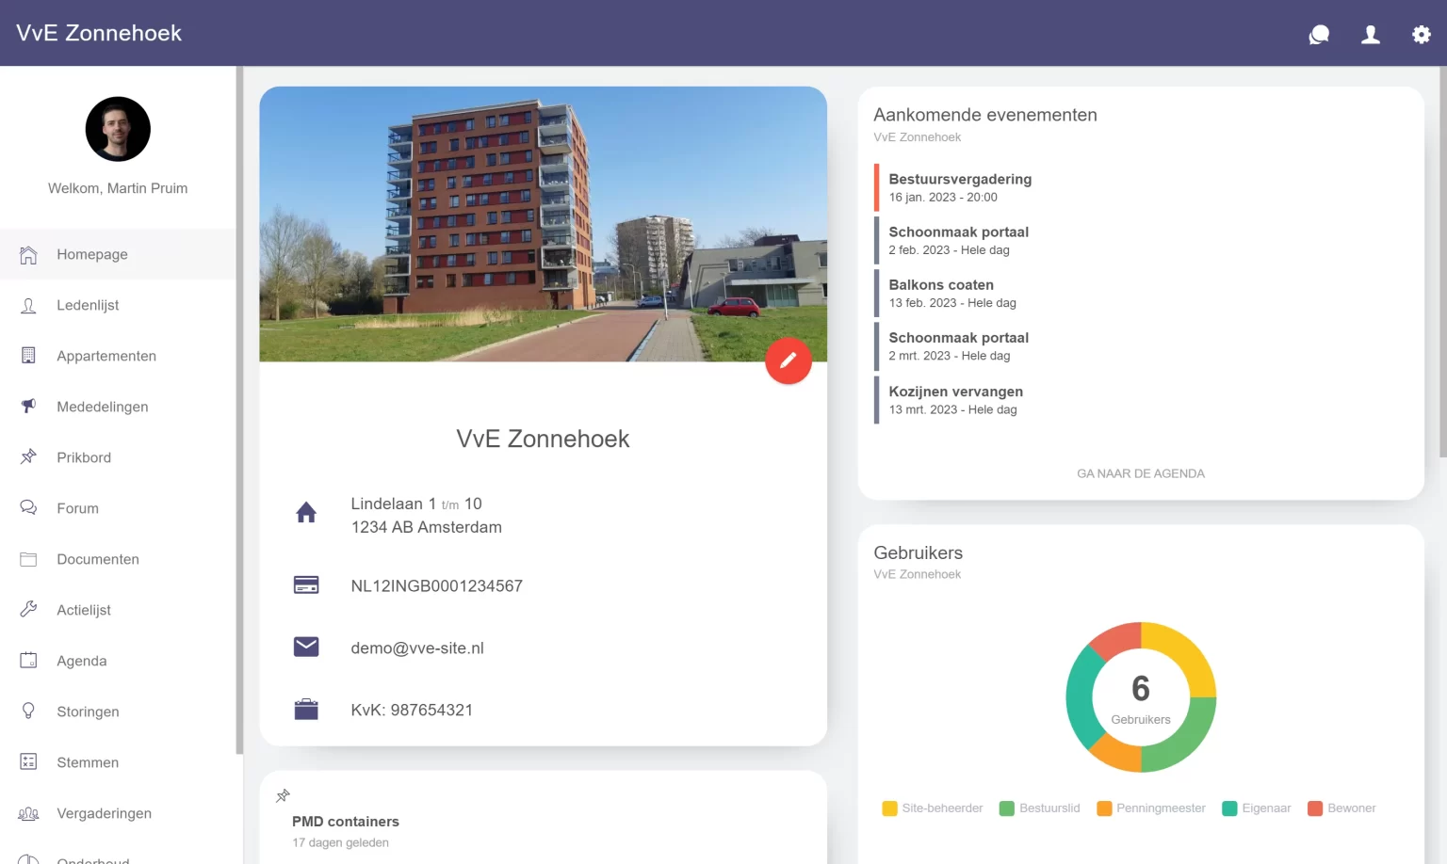
Task: Open Storingen via the lightbulb icon
Action: (x=27, y=711)
